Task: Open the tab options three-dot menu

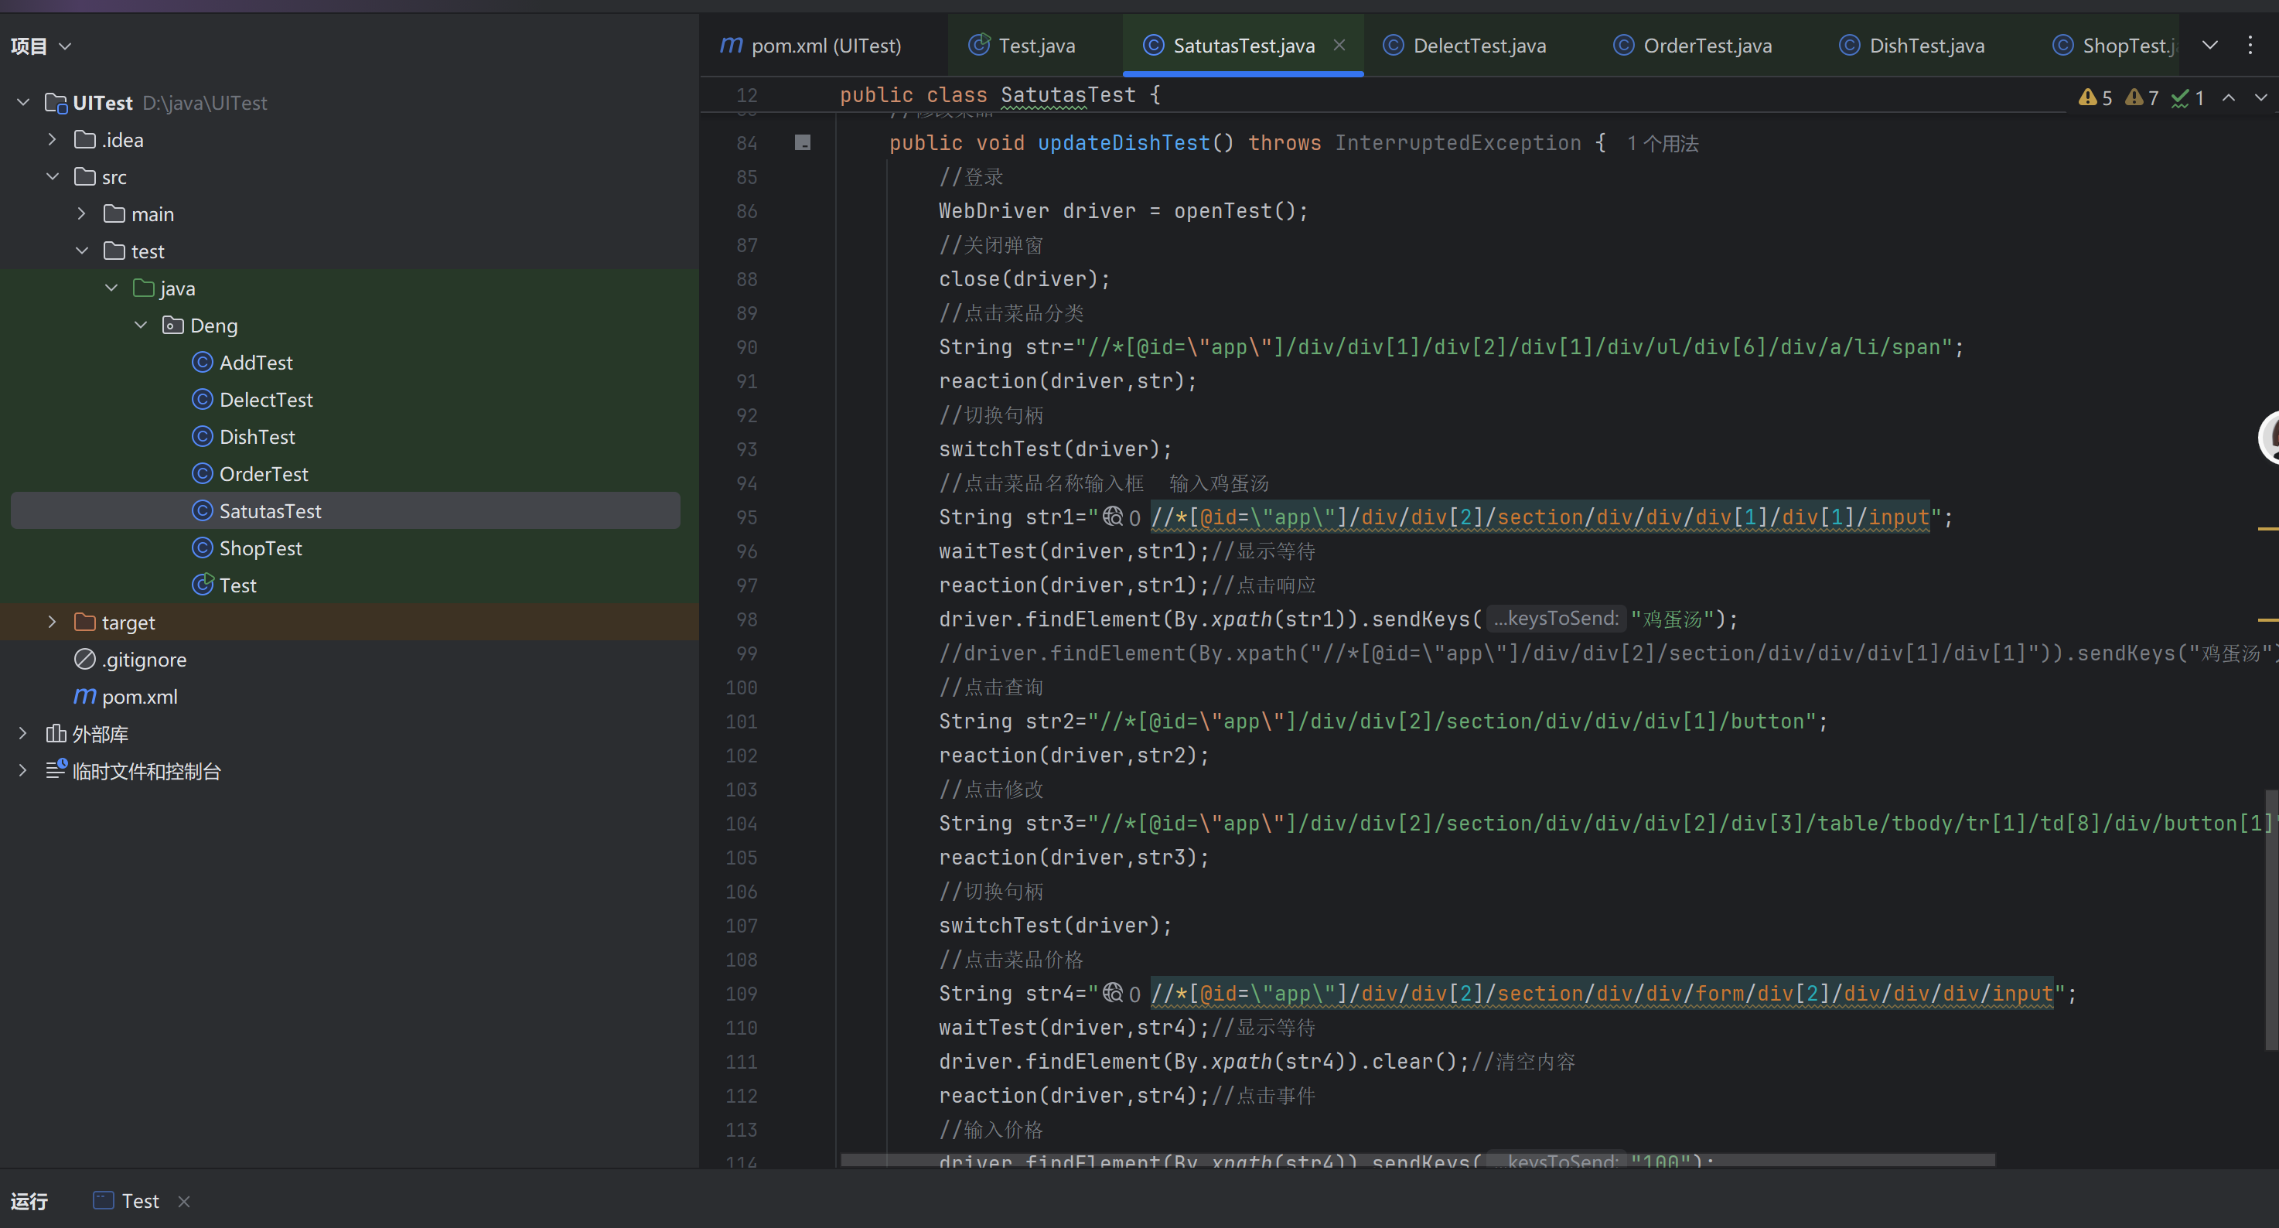Action: pos(2250,45)
